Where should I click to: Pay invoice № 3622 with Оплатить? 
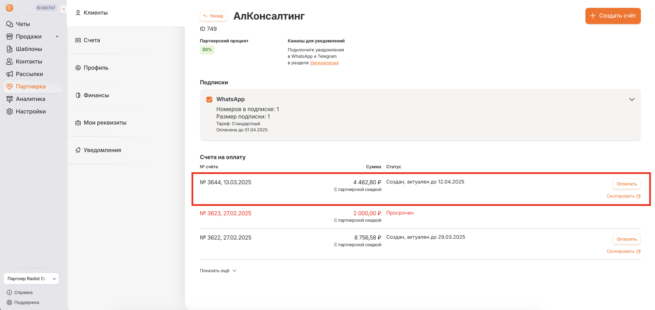(x=626, y=239)
